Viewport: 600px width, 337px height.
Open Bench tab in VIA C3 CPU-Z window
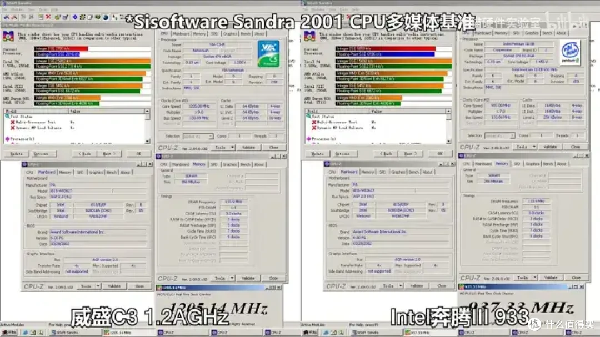pyautogui.click(x=246, y=34)
